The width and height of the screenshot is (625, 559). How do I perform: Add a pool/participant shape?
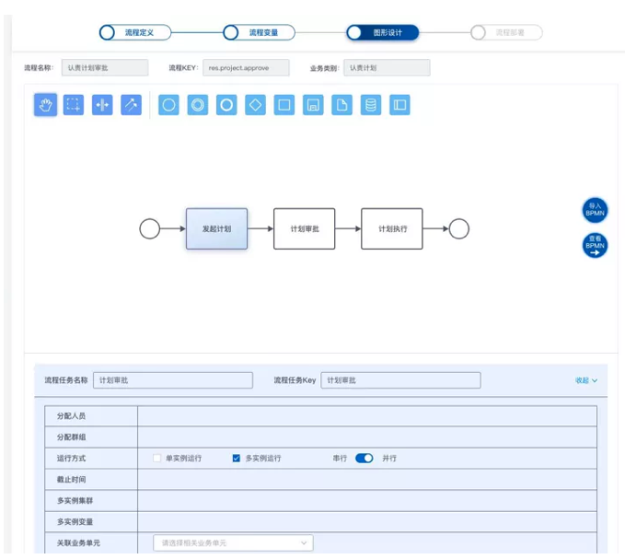[399, 105]
